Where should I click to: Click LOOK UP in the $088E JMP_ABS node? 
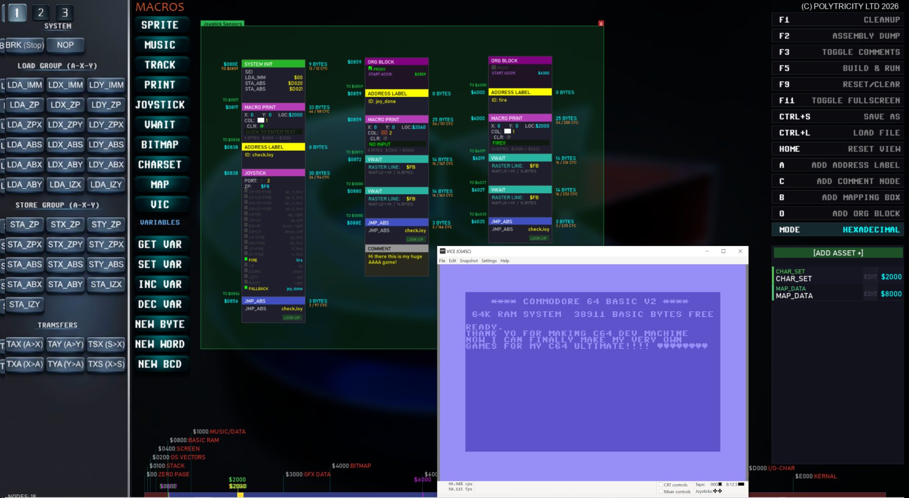click(415, 239)
